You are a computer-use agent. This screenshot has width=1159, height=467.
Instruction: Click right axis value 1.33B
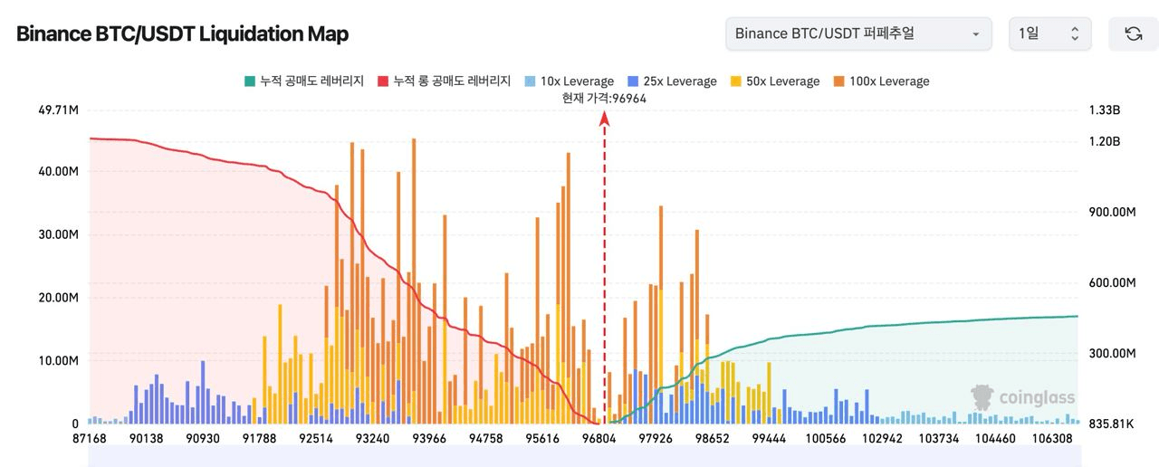1105,110
